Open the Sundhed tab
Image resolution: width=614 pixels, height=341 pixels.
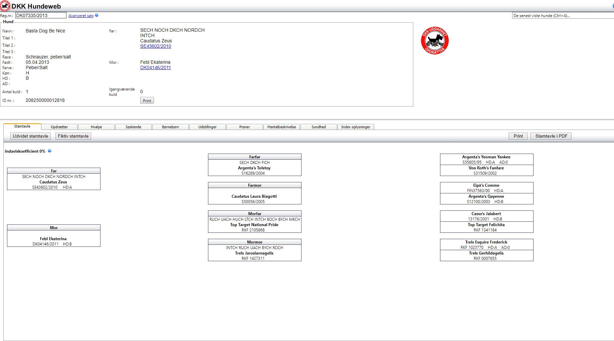pos(319,127)
